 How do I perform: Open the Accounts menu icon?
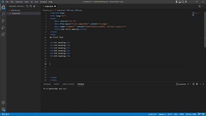tap(3, 102)
